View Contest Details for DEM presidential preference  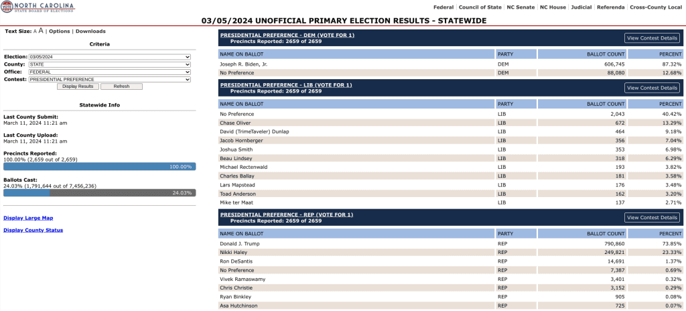tap(652, 38)
